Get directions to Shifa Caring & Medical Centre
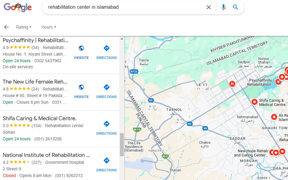Viewport: 288px width, 180px height. [x=106, y=124]
